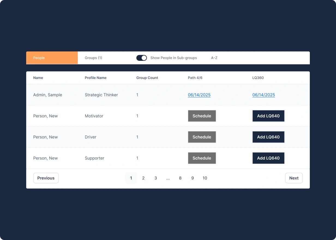The image size is (336, 240).
Task: Switch to the People tab
Action: 52,58
